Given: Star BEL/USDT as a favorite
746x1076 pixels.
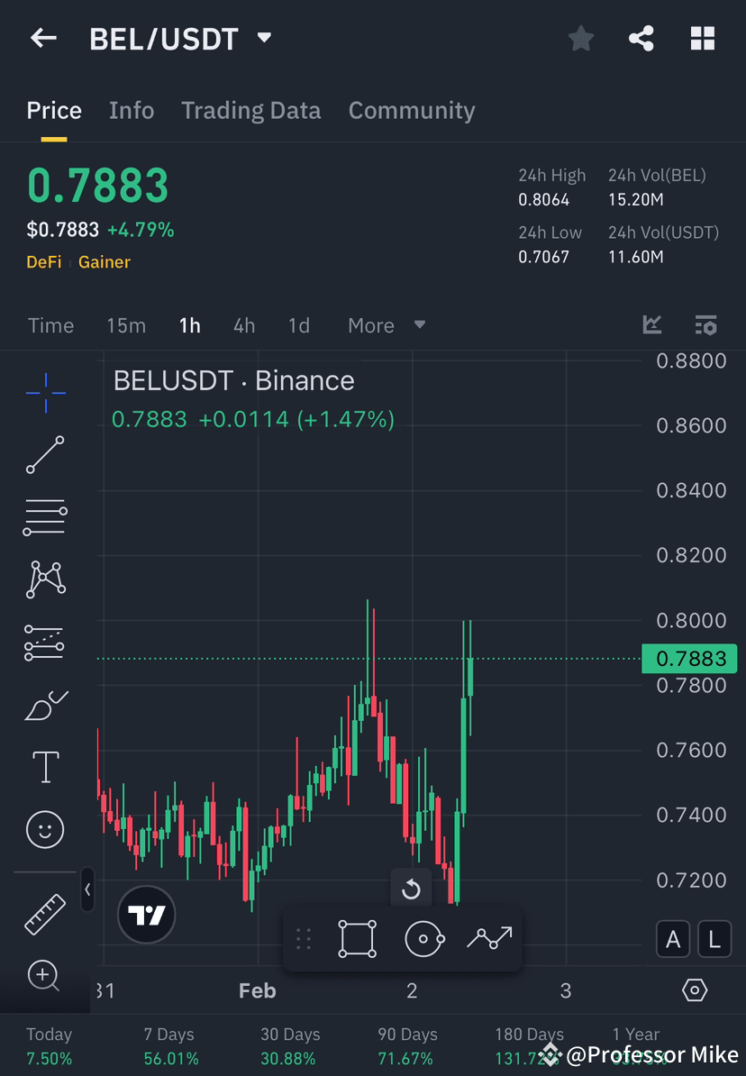Looking at the screenshot, I should [x=580, y=38].
